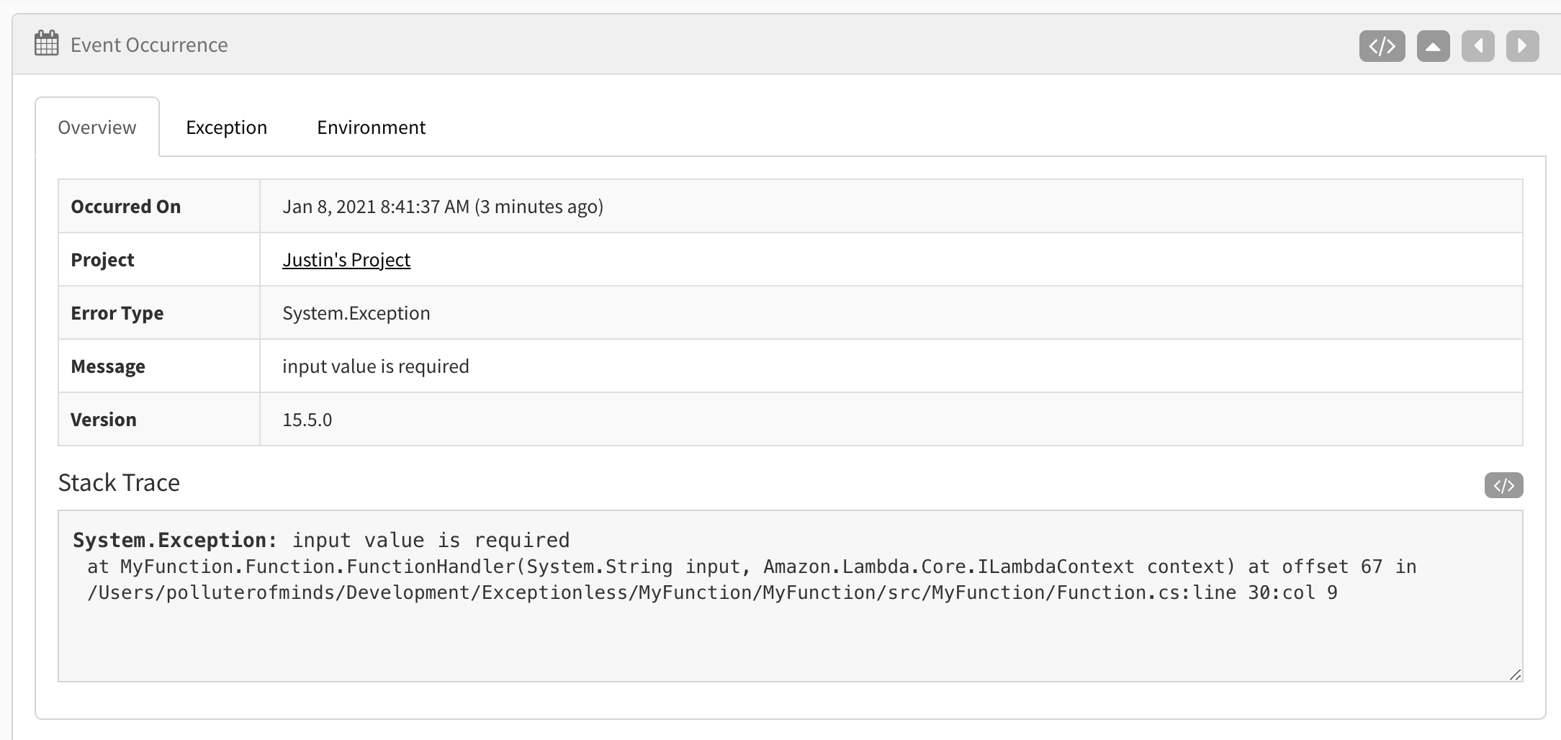Screen dimensions: 1561x740
Task: Click the Stack Trace heading
Action: pos(120,483)
